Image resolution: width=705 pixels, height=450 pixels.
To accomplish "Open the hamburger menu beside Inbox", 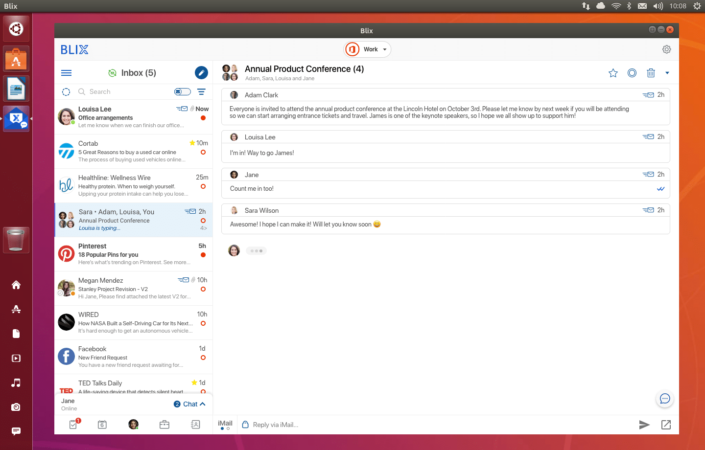I will coord(67,73).
